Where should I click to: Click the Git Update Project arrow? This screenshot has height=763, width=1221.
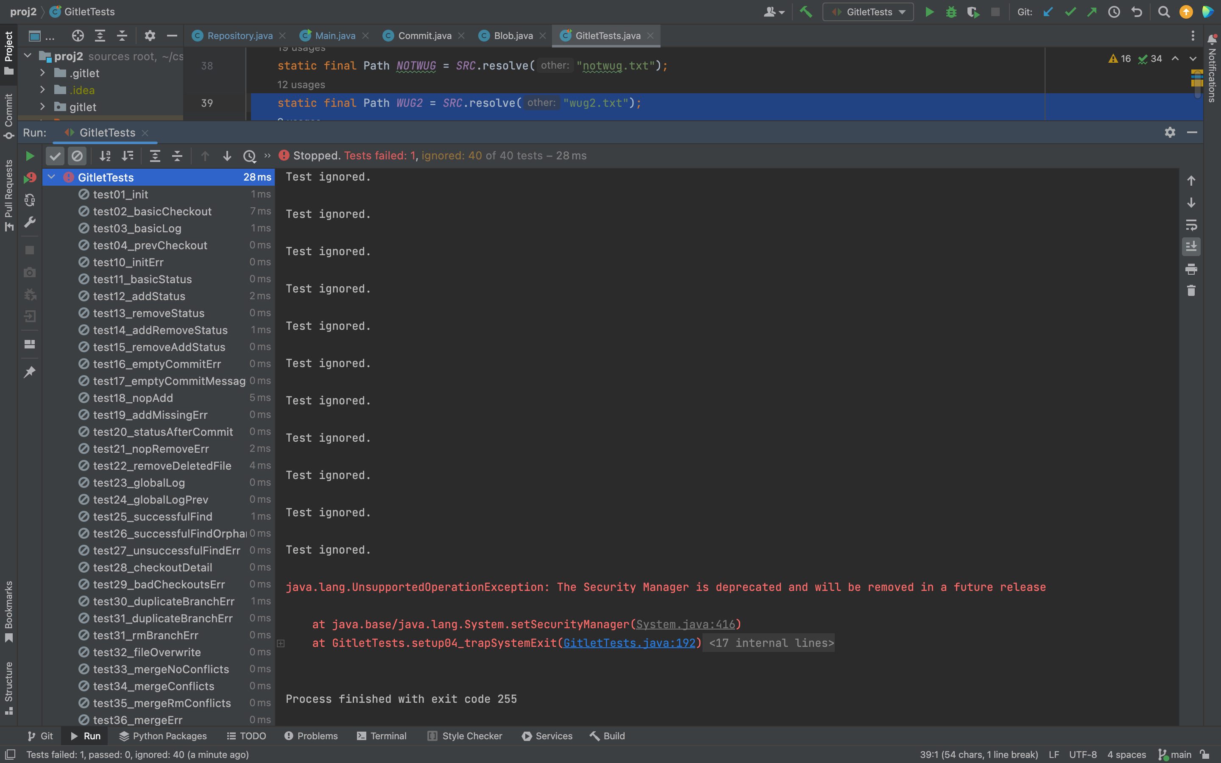point(1048,12)
